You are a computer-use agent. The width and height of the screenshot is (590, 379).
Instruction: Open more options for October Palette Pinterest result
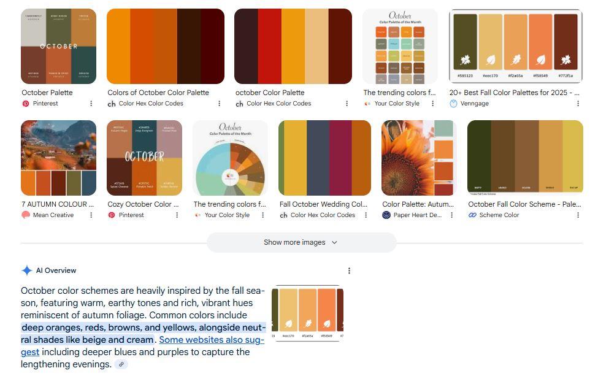[91, 103]
